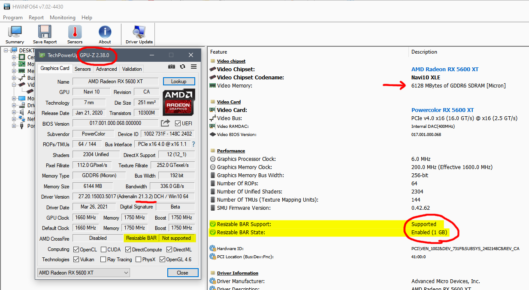Screen dimensions: 529x290
Task: Click the AMD Radeon RX 5600 XT chipset link
Action: 445,69
